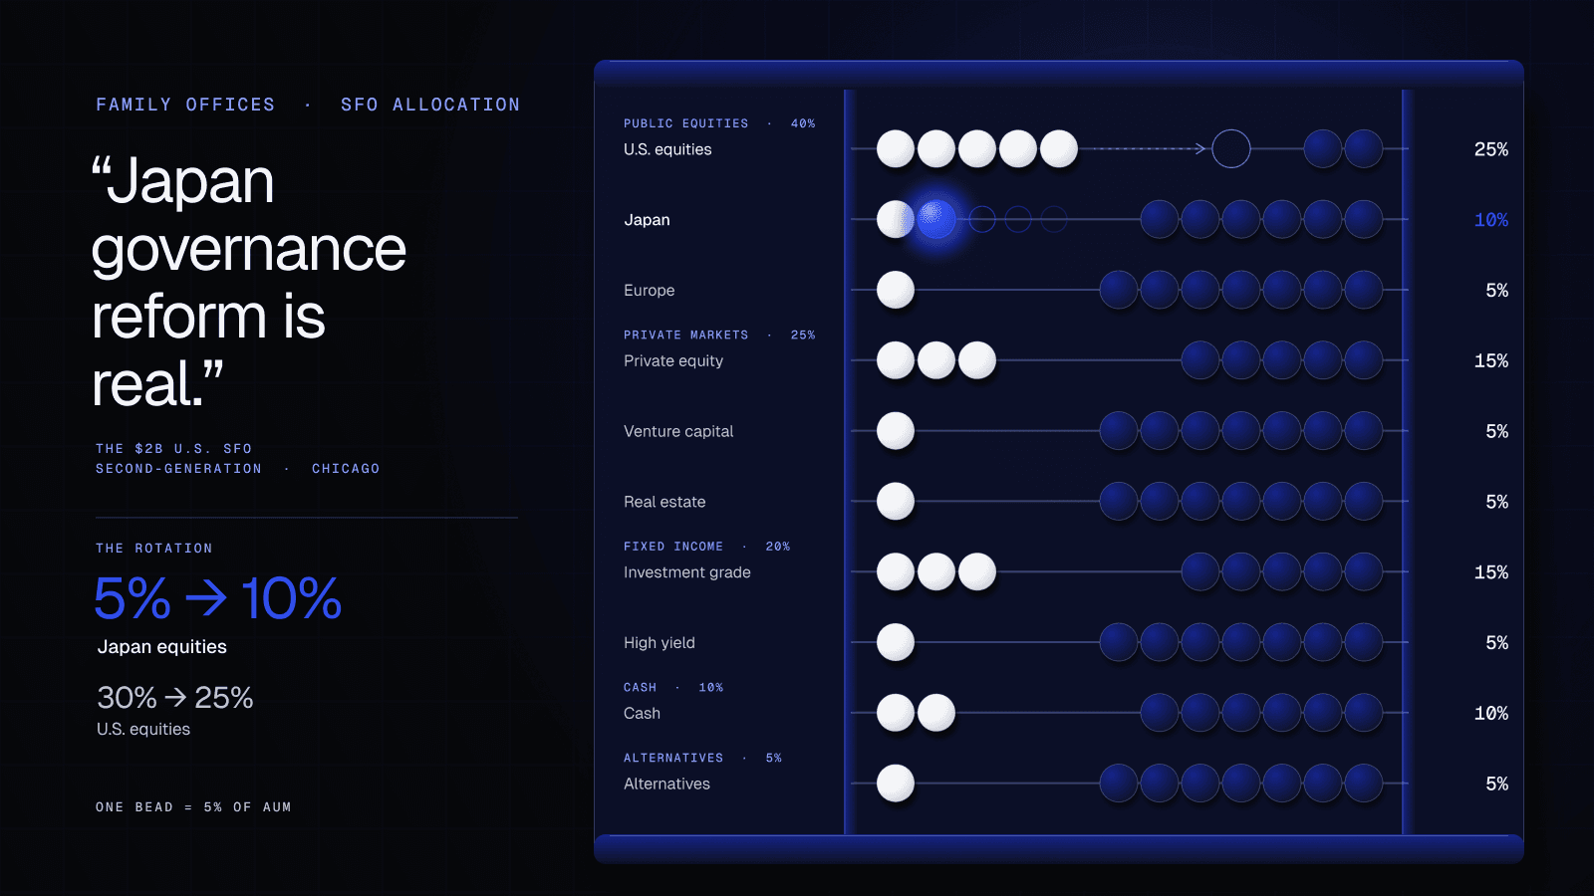Click THE $2B U.S. SFO label

174,449
